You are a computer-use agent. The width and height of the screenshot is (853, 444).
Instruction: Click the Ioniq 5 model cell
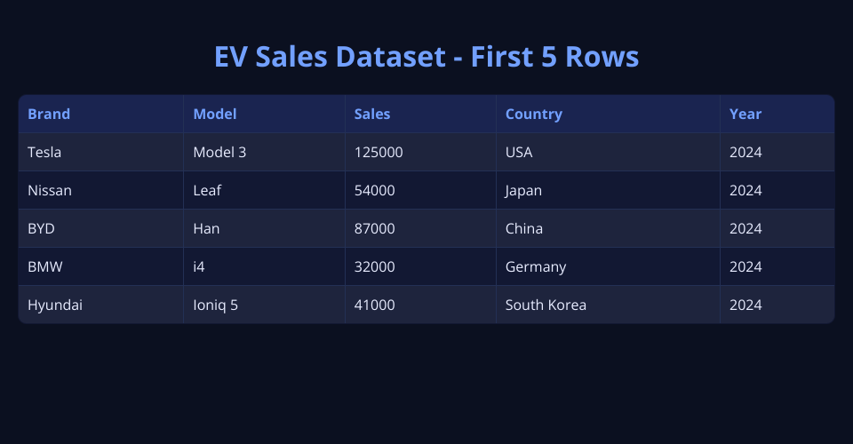tap(215, 305)
